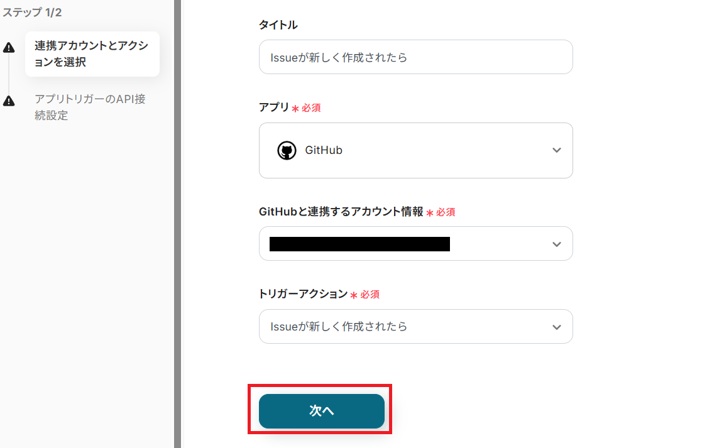Click the selected trigger action value text

[339, 327]
